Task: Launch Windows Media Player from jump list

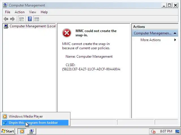Action: click(35, 116)
